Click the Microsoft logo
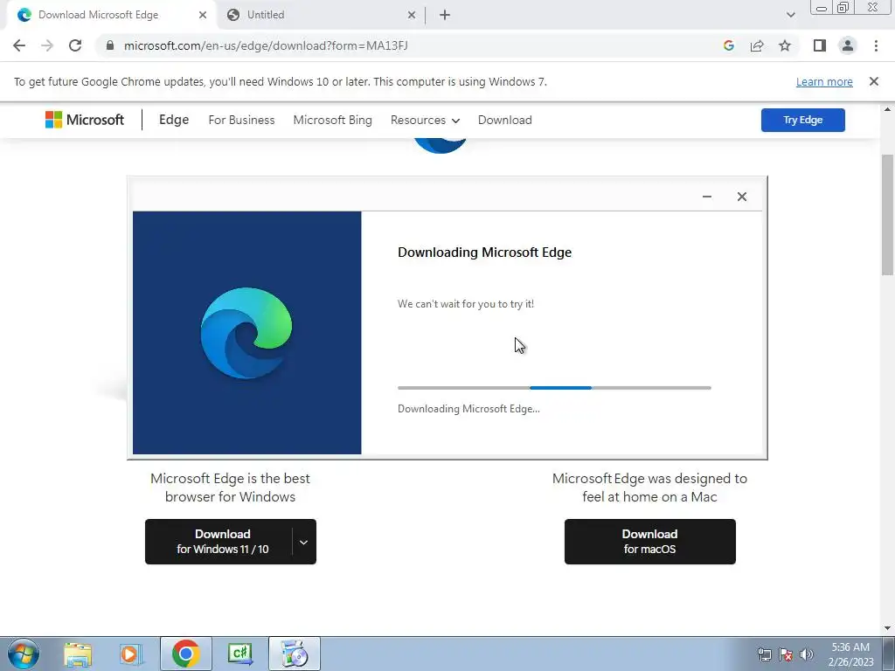The height and width of the screenshot is (671, 895). tap(85, 120)
